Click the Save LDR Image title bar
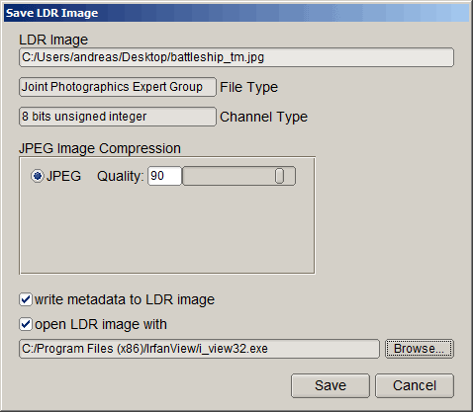Screen dimensions: 473x412 point(236,13)
